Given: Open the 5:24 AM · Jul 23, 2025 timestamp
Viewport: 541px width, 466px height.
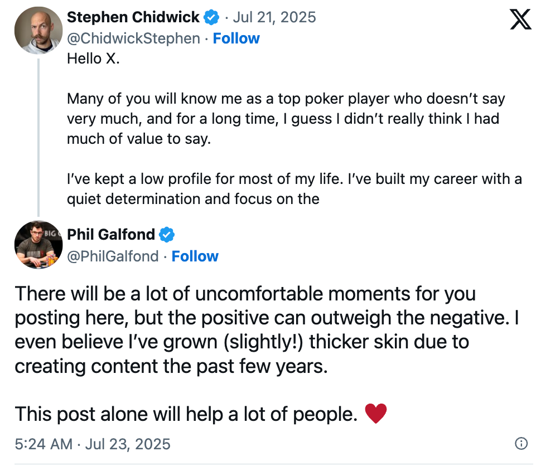Looking at the screenshot, I should pyautogui.click(x=93, y=444).
